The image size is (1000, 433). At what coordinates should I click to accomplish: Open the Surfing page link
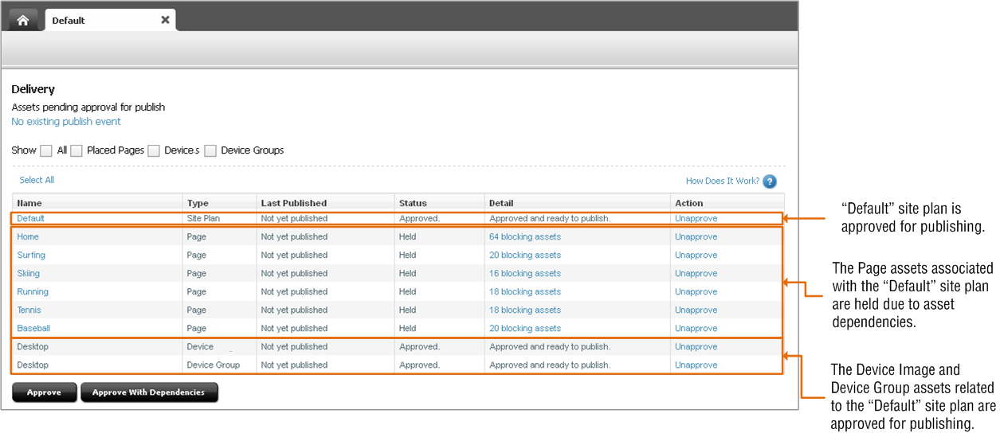click(x=31, y=255)
